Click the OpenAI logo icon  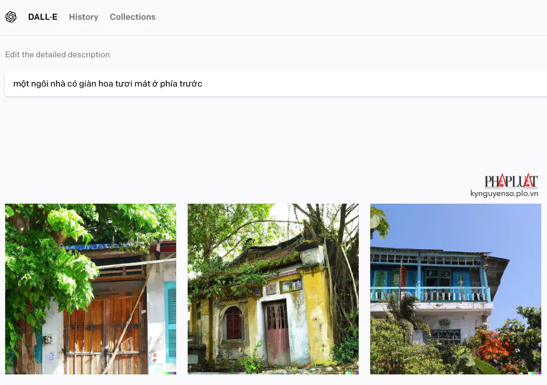point(11,17)
